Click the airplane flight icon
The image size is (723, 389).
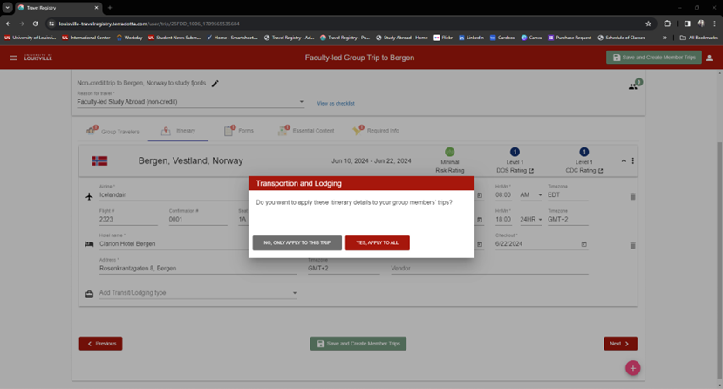[x=89, y=196]
